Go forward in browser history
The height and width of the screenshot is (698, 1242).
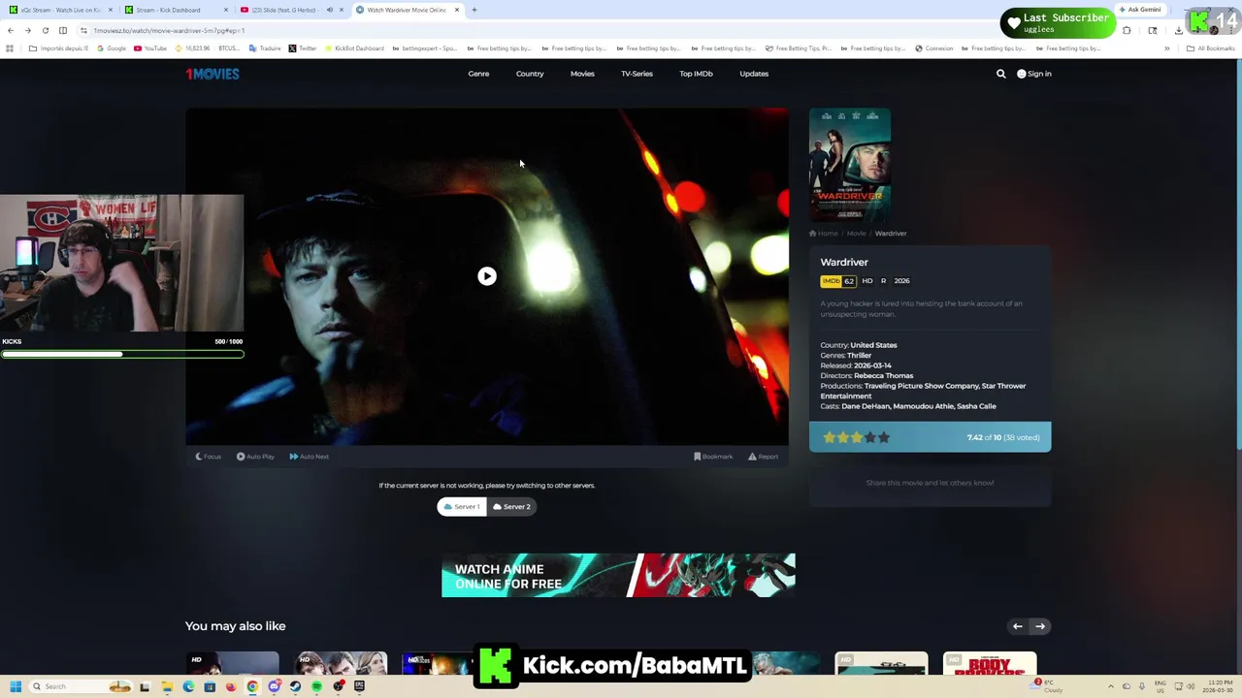27,30
